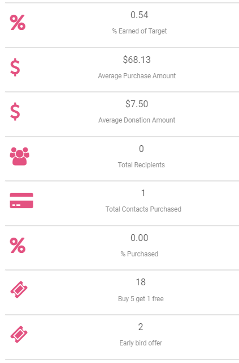Click the 0.54 earned of target value
239x363 pixels.
pos(140,15)
